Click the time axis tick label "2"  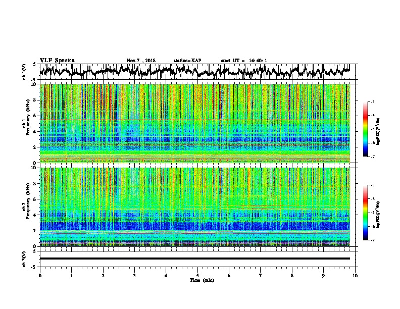[103, 276]
